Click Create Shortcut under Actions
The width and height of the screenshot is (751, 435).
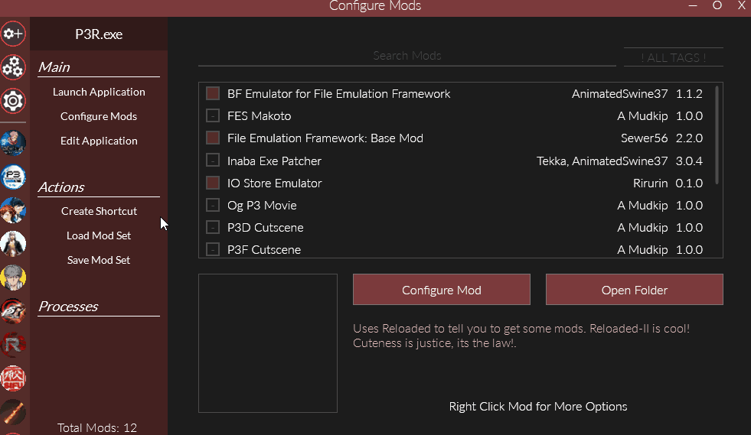(99, 211)
